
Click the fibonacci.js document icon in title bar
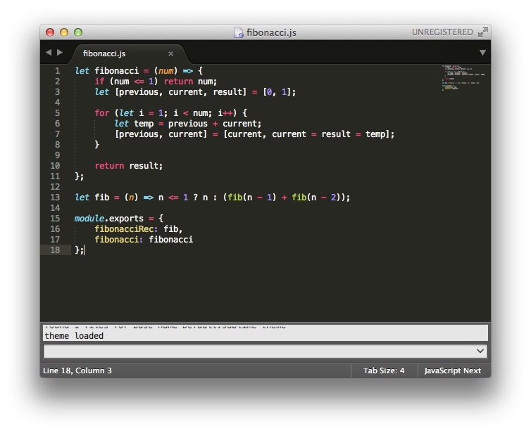tap(239, 32)
